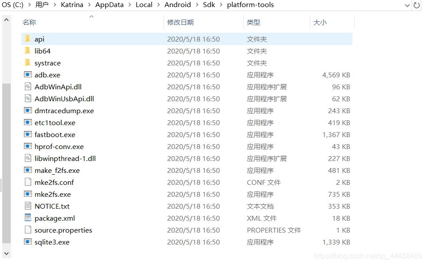Image resolution: width=426 pixels, height=264 pixels.
Task: Select the sqlite3.exe file name
Action: pyautogui.click(x=52, y=242)
